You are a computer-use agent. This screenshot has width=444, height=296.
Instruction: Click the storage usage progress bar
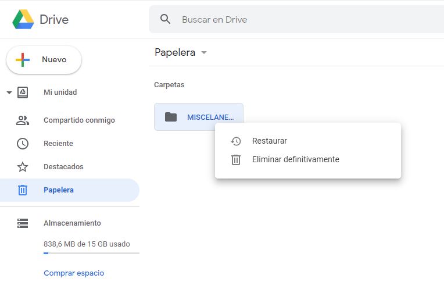(x=91, y=254)
